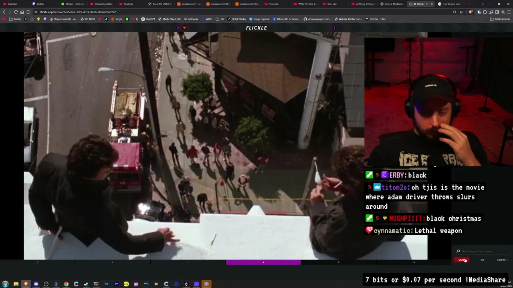
Task: Click the FLICKLE logo title
Action: [x=256, y=28]
